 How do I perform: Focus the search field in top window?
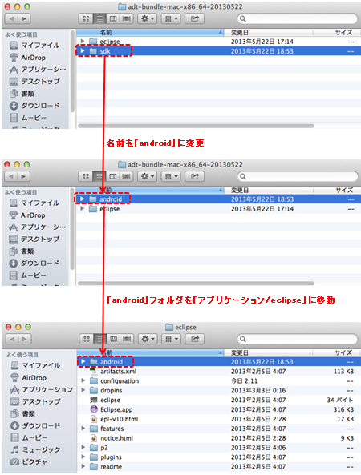[298, 18]
